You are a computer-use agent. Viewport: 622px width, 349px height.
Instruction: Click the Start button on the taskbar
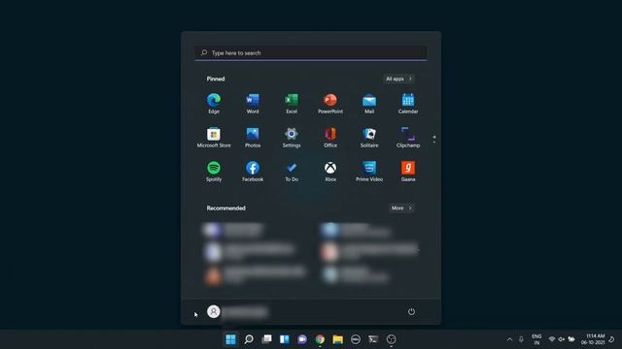[x=231, y=339]
